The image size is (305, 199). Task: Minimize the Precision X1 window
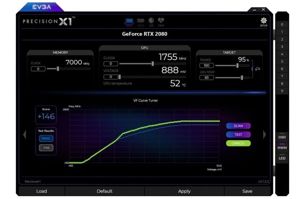(x=254, y=9)
